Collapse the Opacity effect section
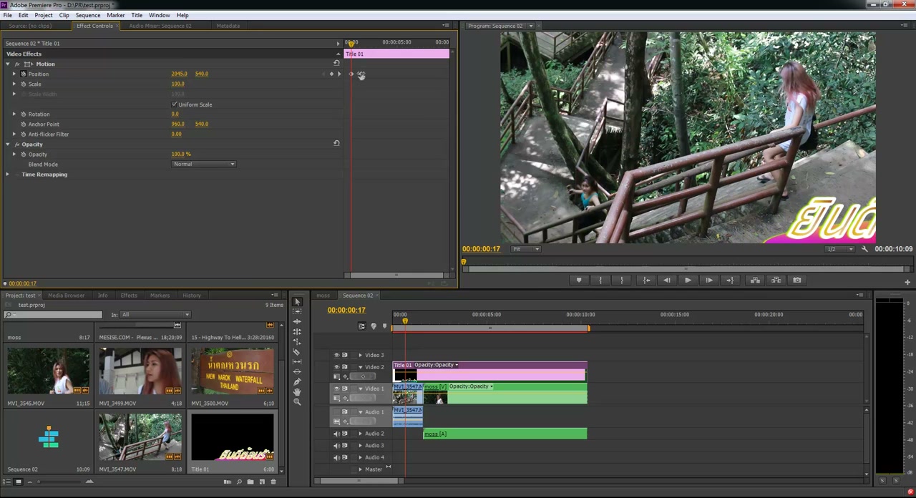Viewport: 916px width, 498px height. (7, 145)
